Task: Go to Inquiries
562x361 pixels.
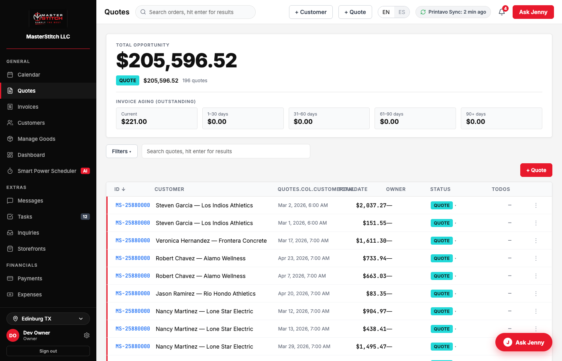Action: tap(48, 233)
